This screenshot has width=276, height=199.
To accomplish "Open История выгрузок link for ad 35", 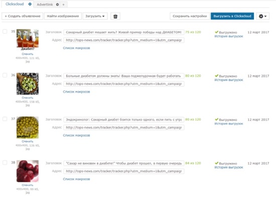I will coord(229,36).
